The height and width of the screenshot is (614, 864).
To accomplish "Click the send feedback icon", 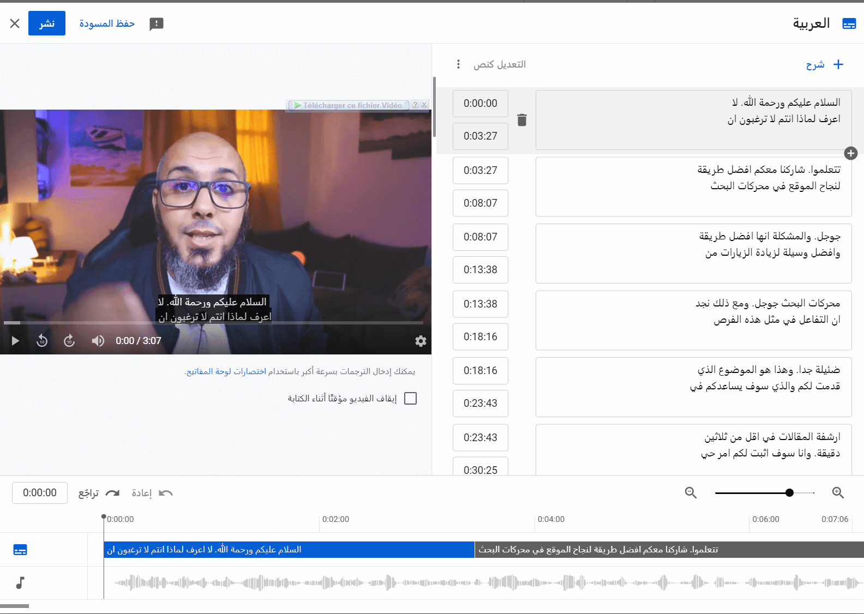I will click(157, 23).
